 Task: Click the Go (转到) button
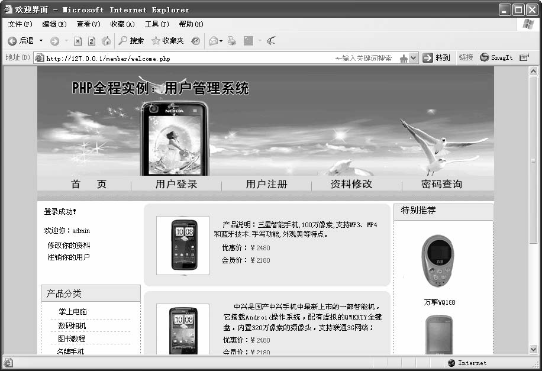(x=436, y=58)
